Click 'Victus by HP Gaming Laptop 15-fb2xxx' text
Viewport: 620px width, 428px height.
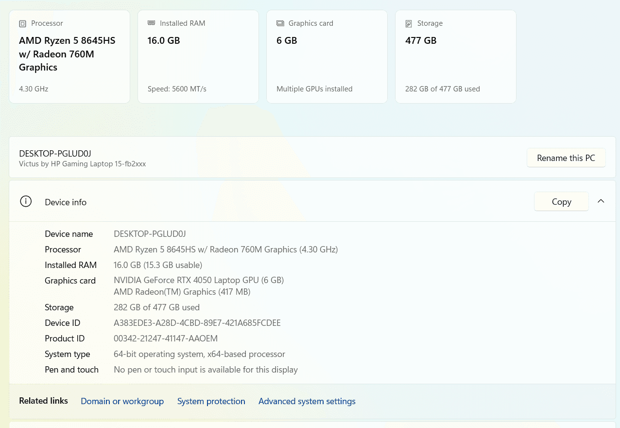(x=83, y=164)
